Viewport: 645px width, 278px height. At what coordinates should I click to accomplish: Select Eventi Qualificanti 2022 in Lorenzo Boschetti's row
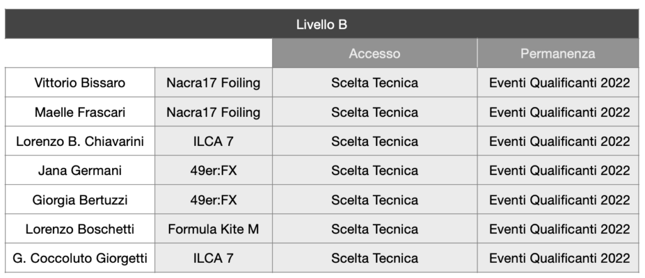(x=559, y=229)
